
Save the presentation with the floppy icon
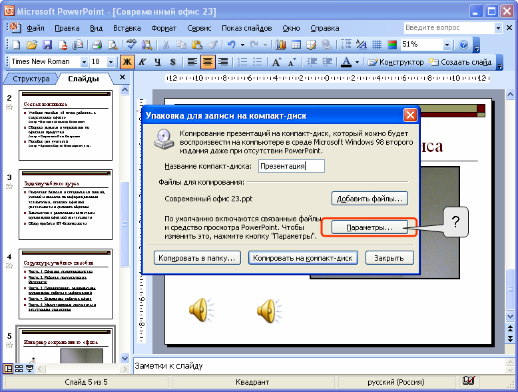pos(47,45)
